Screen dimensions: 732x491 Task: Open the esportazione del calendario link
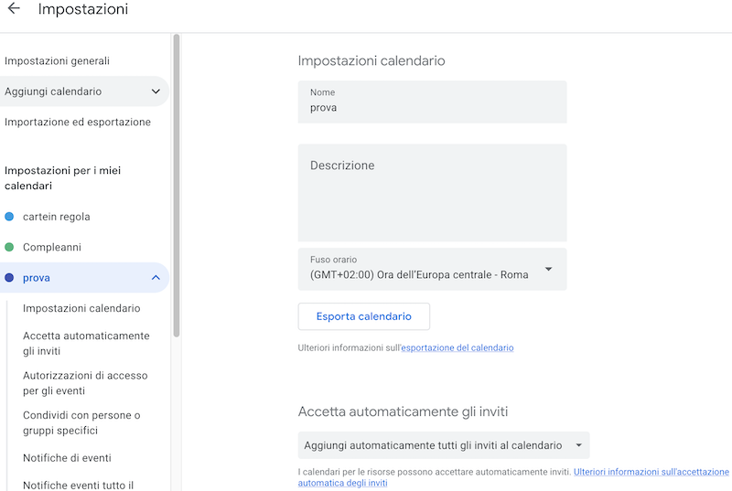pyautogui.click(x=457, y=347)
